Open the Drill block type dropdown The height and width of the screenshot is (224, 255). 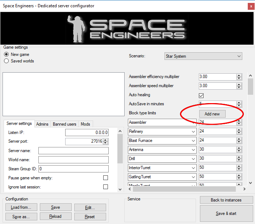point(193,159)
